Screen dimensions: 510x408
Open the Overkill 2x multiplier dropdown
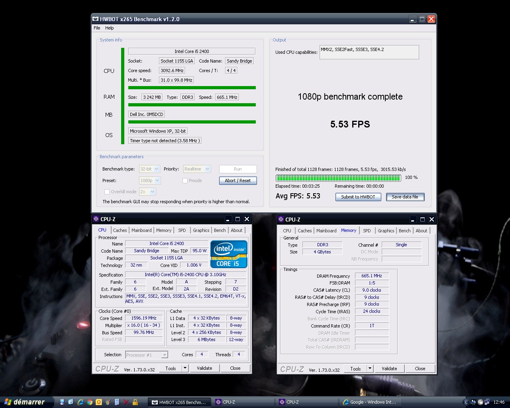click(147, 192)
